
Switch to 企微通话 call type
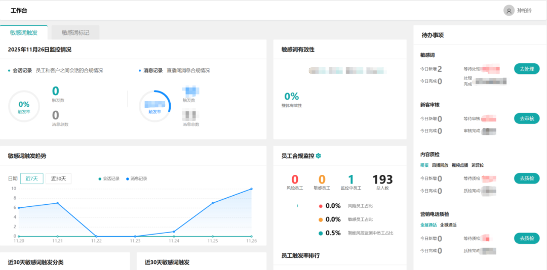(x=448, y=225)
